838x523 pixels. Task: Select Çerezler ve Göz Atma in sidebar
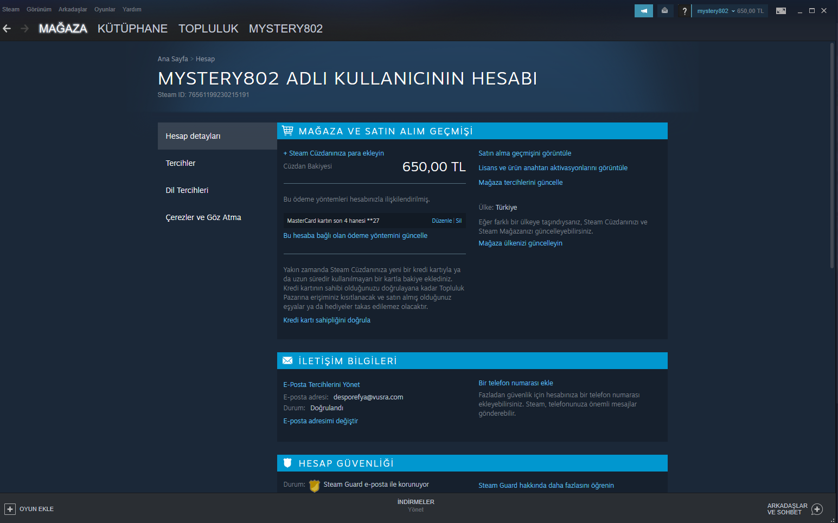[218, 217]
